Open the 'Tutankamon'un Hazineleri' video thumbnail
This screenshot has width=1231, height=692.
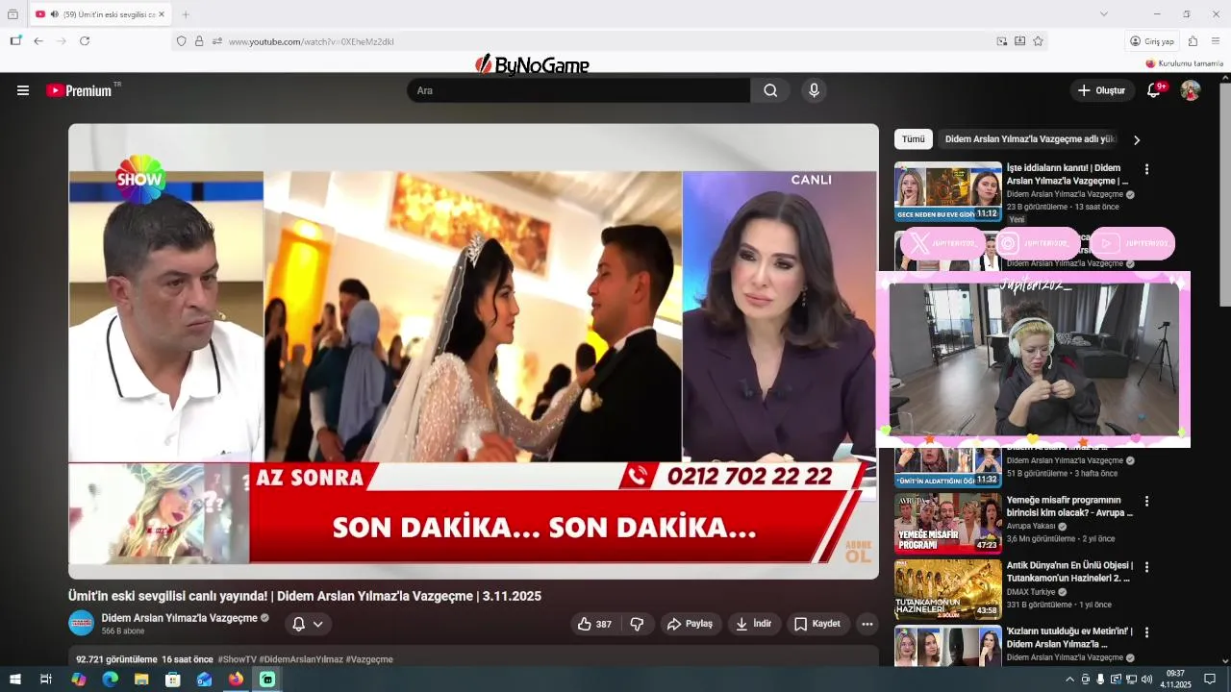click(x=948, y=589)
